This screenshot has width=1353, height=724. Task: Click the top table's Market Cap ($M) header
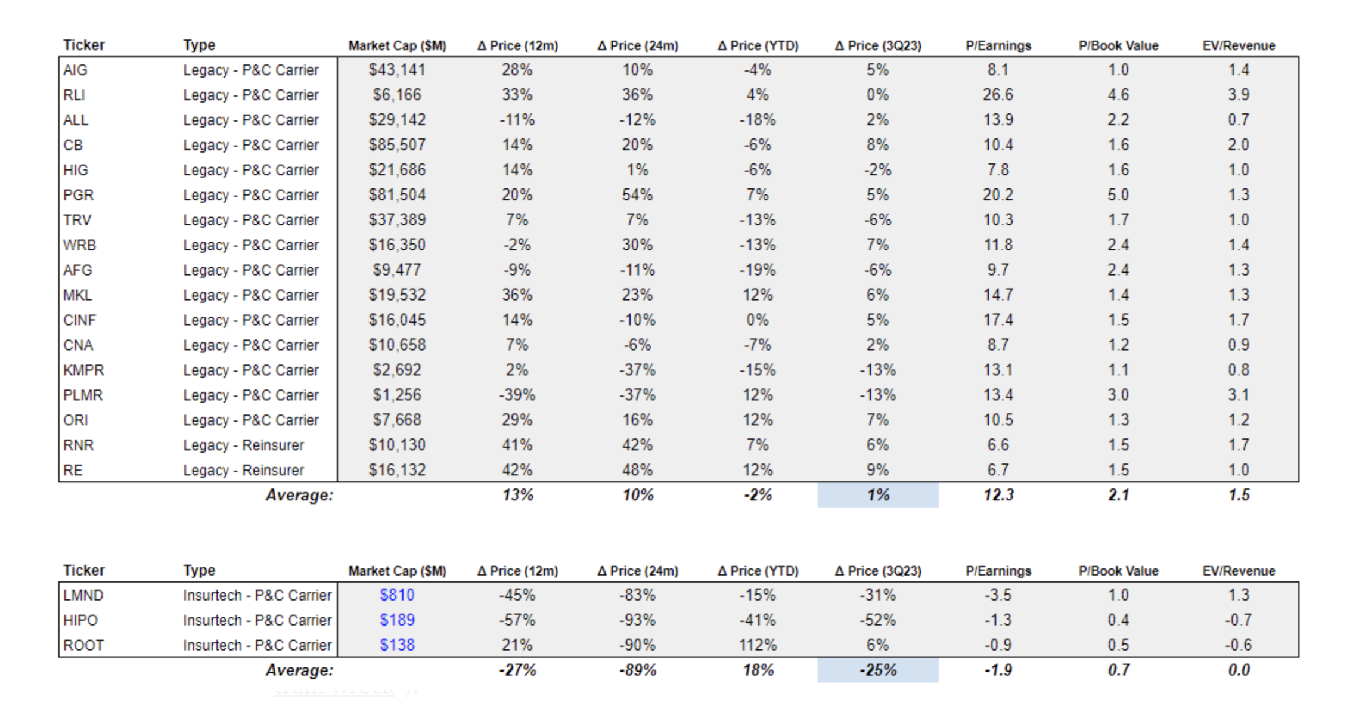(397, 46)
